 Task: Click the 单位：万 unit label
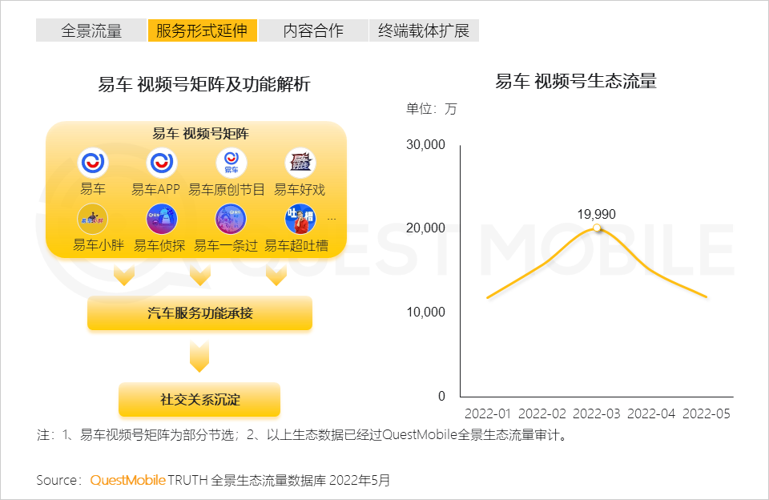432,108
